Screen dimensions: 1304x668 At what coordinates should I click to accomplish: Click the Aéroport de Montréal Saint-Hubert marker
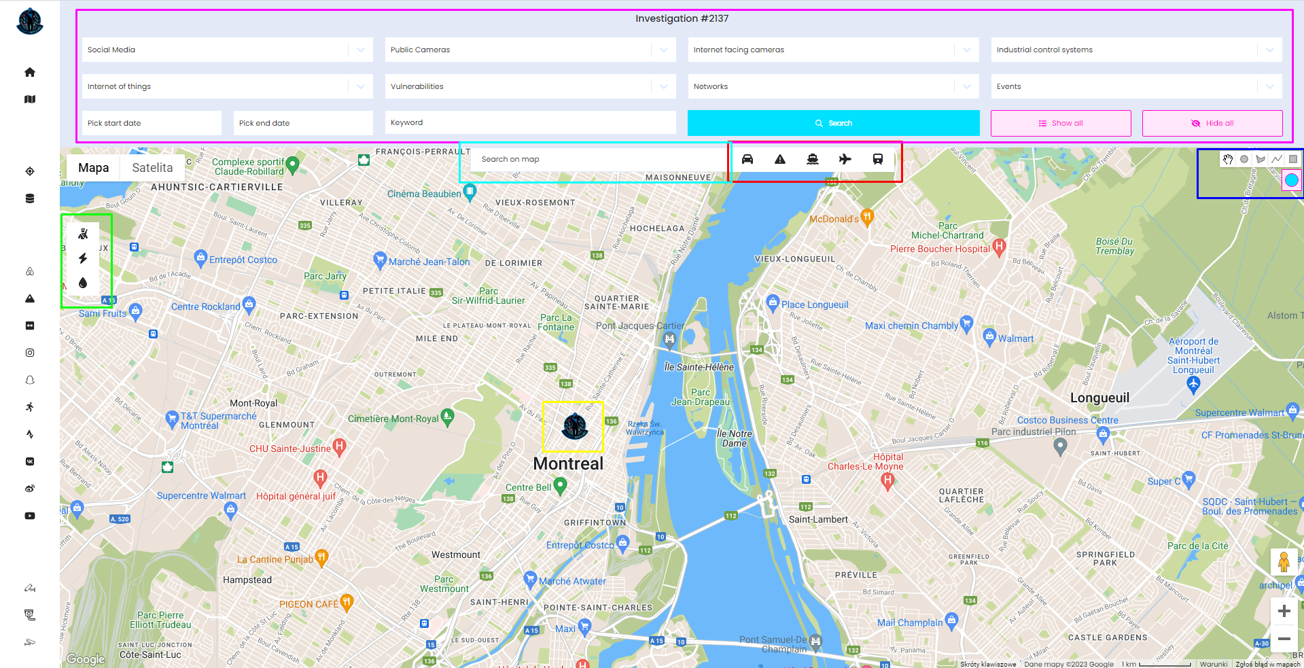(x=1193, y=384)
